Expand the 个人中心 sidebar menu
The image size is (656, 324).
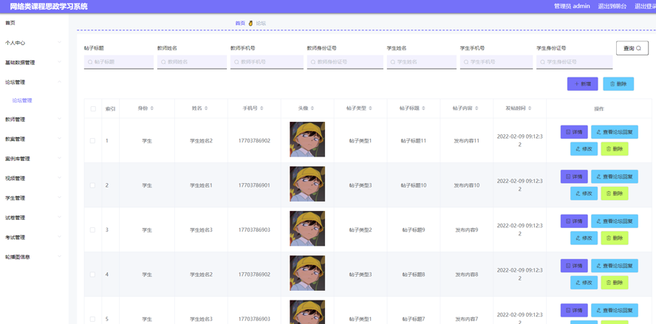[33, 43]
